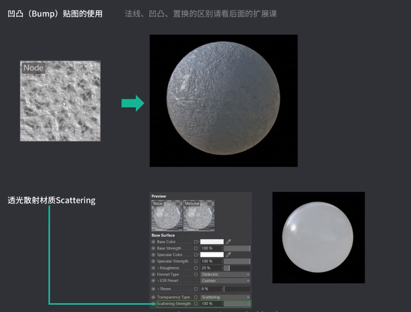The width and height of the screenshot is (411, 312).
Task: Click the circle icon beside Base Strength
Action: [153, 248]
